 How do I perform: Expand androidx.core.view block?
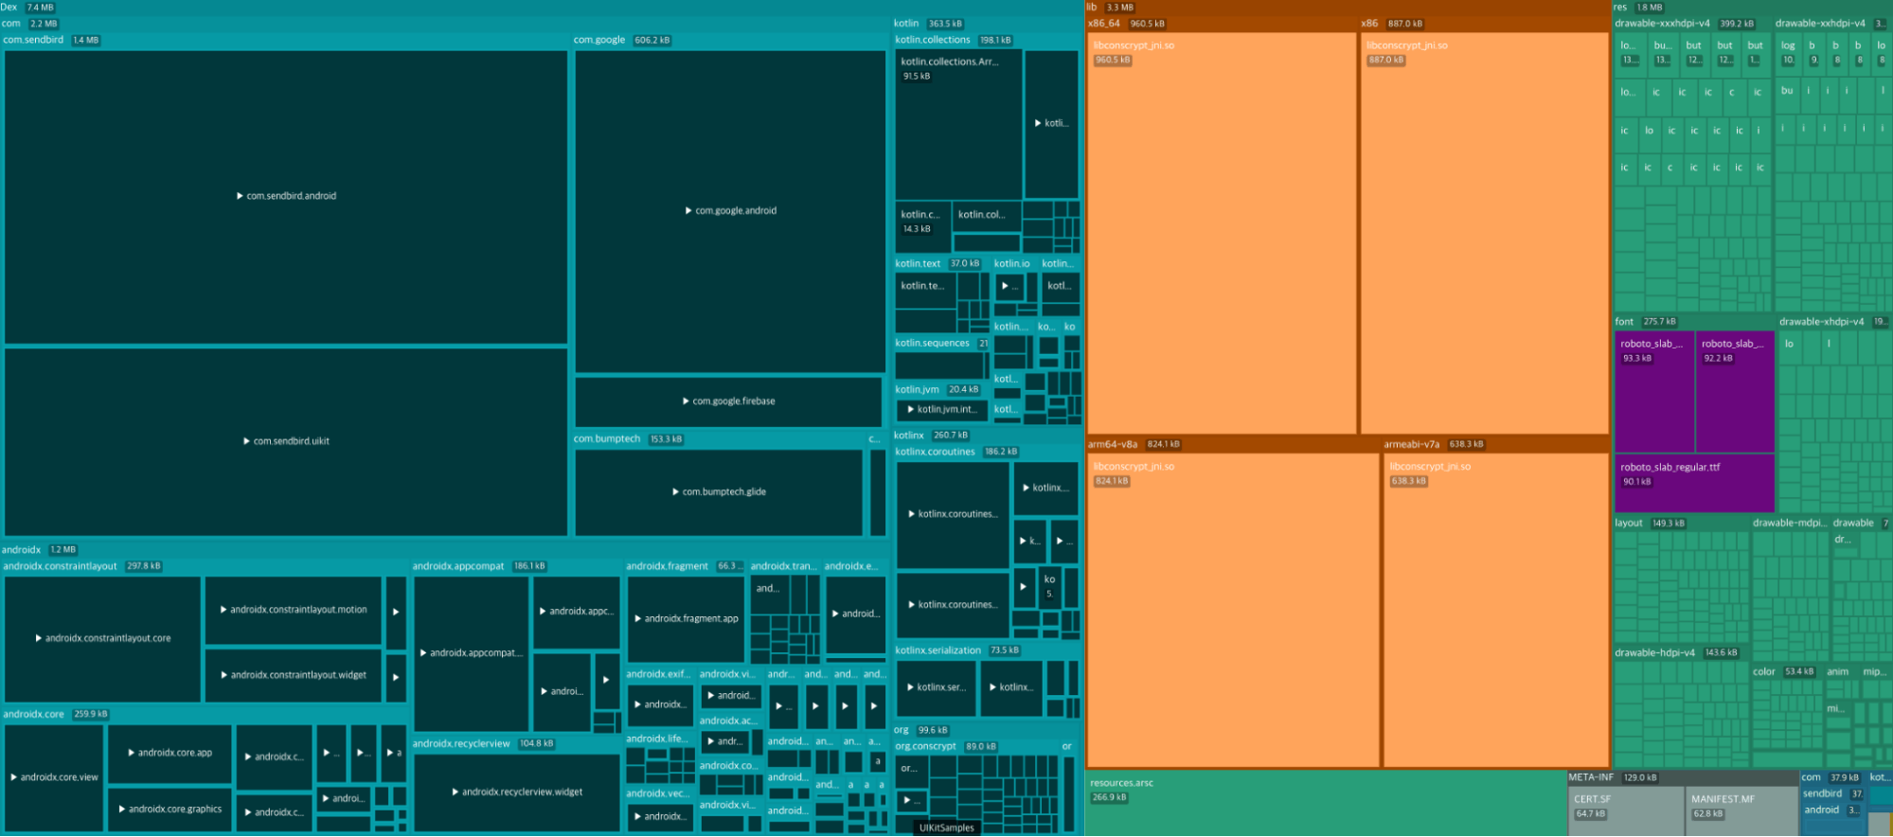(54, 778)
